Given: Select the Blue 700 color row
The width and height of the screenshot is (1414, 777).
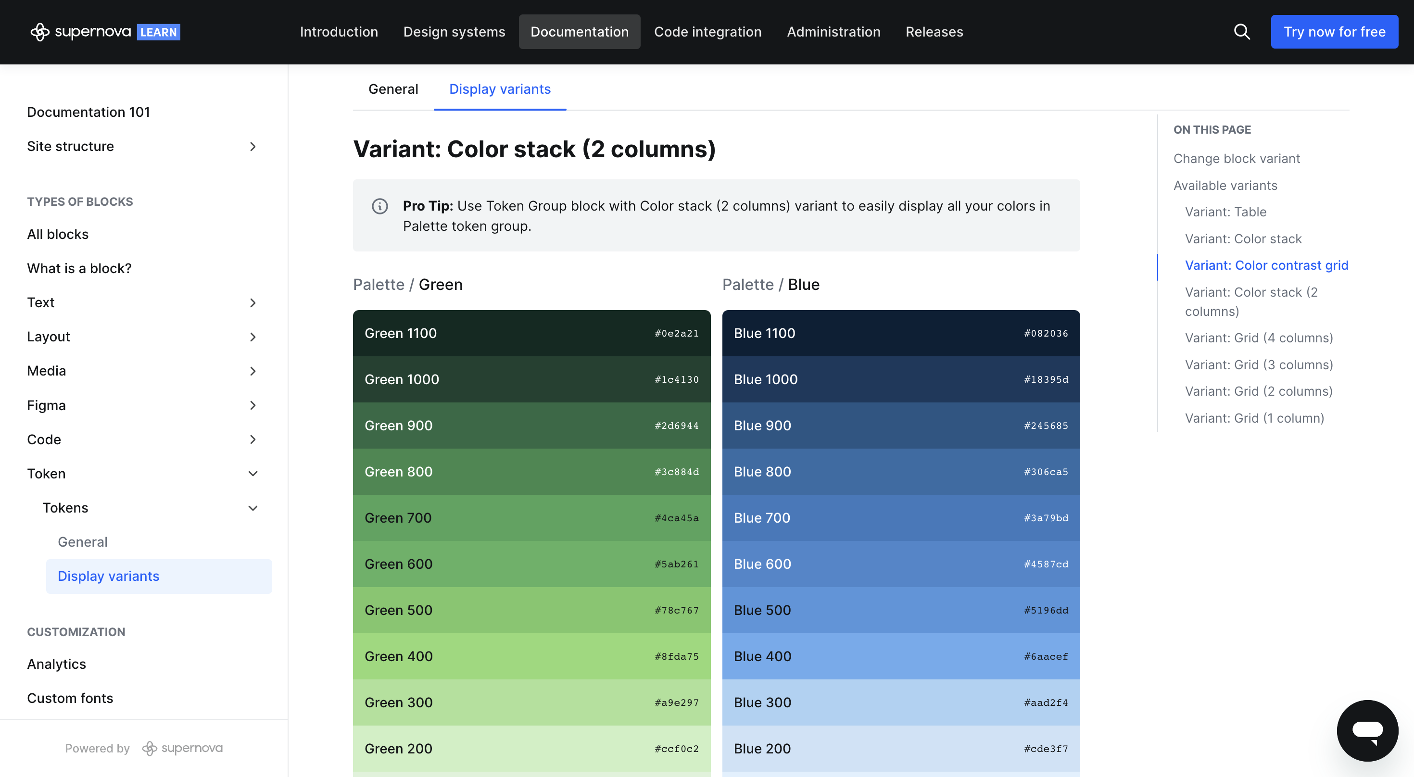Looking at the screenshot, I should pos(900,518).
